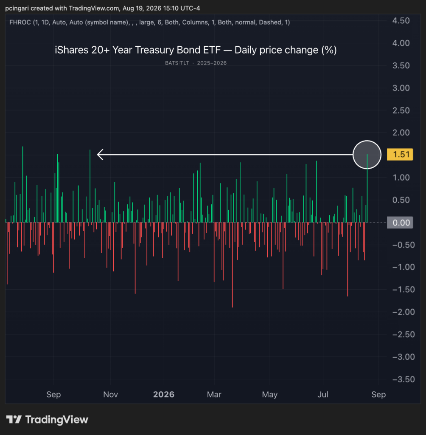Click the −2.50 value on price axis
Viewport: 426px width, 435px height.
(x=403, y=334)
